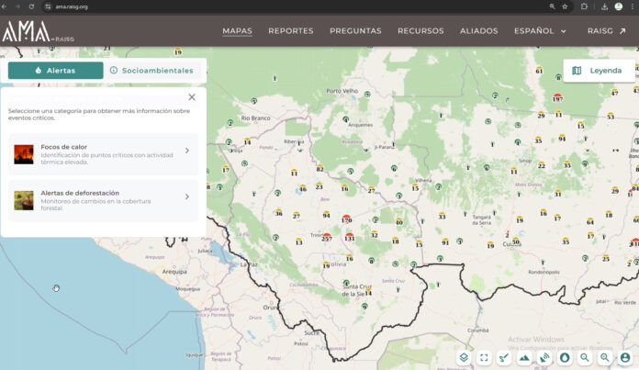Click the Alertas de deforestación thumbnail
The height and width of the screenshot is (370, 639).
[x=24, y=200]
